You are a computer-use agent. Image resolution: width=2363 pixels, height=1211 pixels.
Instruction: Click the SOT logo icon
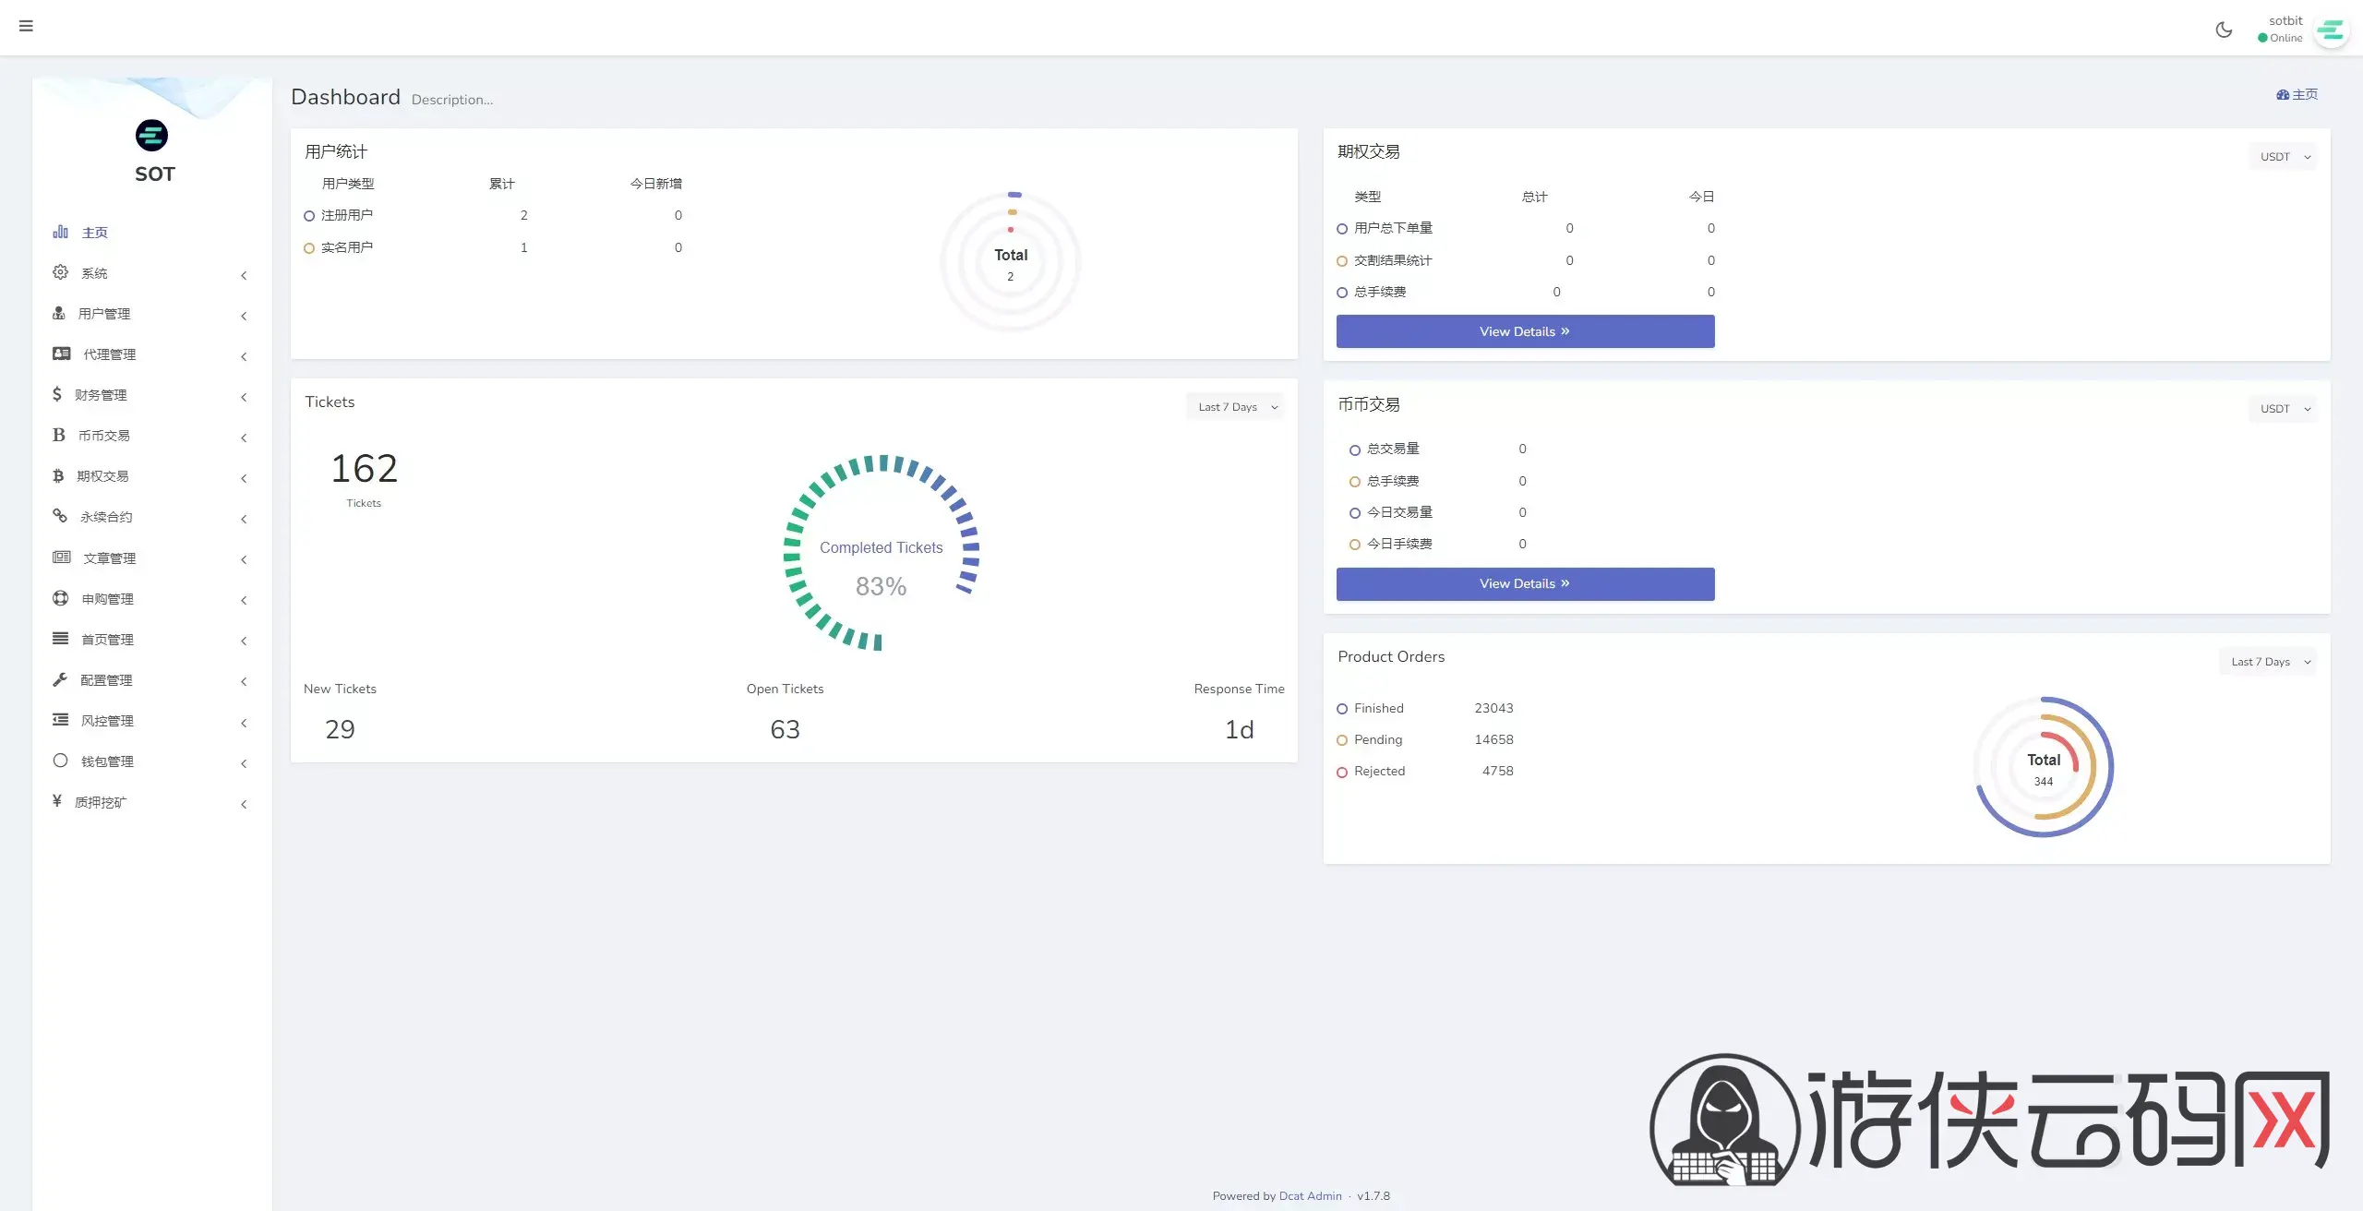[151, 136]
